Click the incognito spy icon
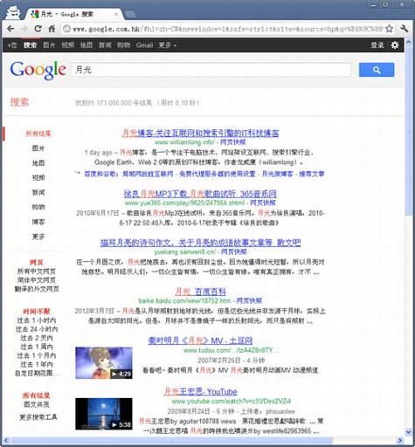Screen dimensions: 415x447 [x=13, y=13]
